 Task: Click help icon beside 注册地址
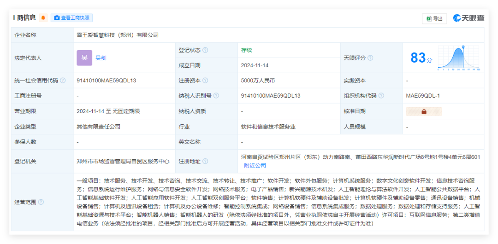205,162
